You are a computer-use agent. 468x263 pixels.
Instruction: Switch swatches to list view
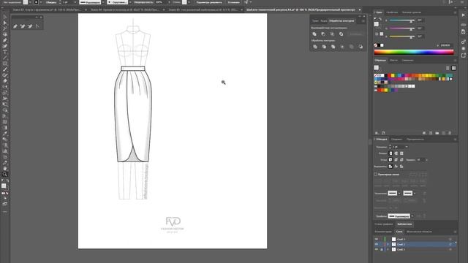click(448, 68)
